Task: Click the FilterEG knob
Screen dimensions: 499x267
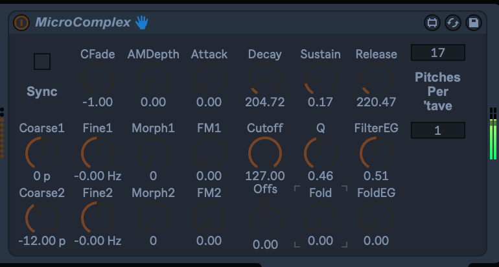Action: coord(377,154)
